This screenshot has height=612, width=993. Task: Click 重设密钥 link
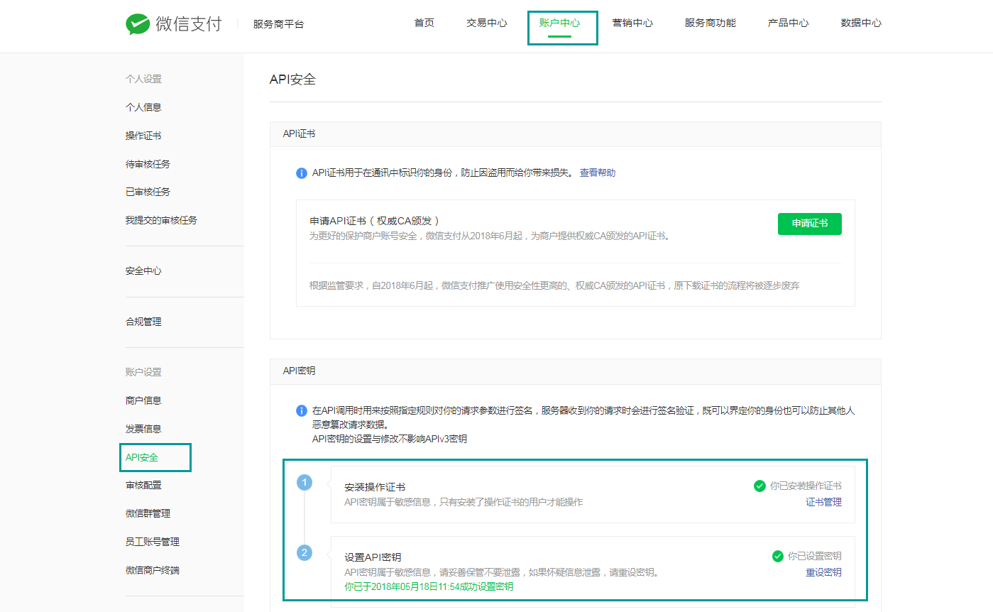click(x=823, y=572)
